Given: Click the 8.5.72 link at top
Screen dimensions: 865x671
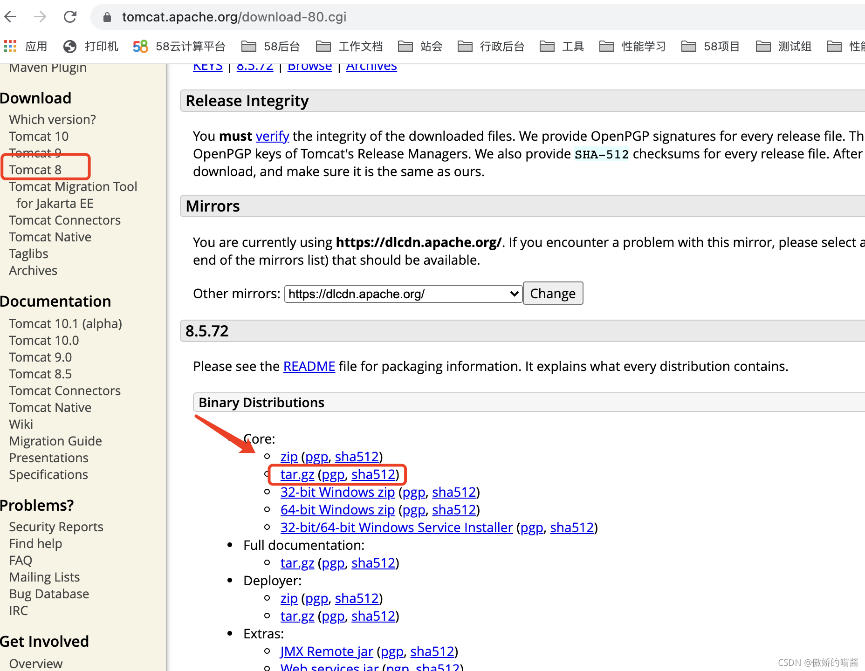Looking at the screenshot, I should pyautogui.click(x=255, y=67).
